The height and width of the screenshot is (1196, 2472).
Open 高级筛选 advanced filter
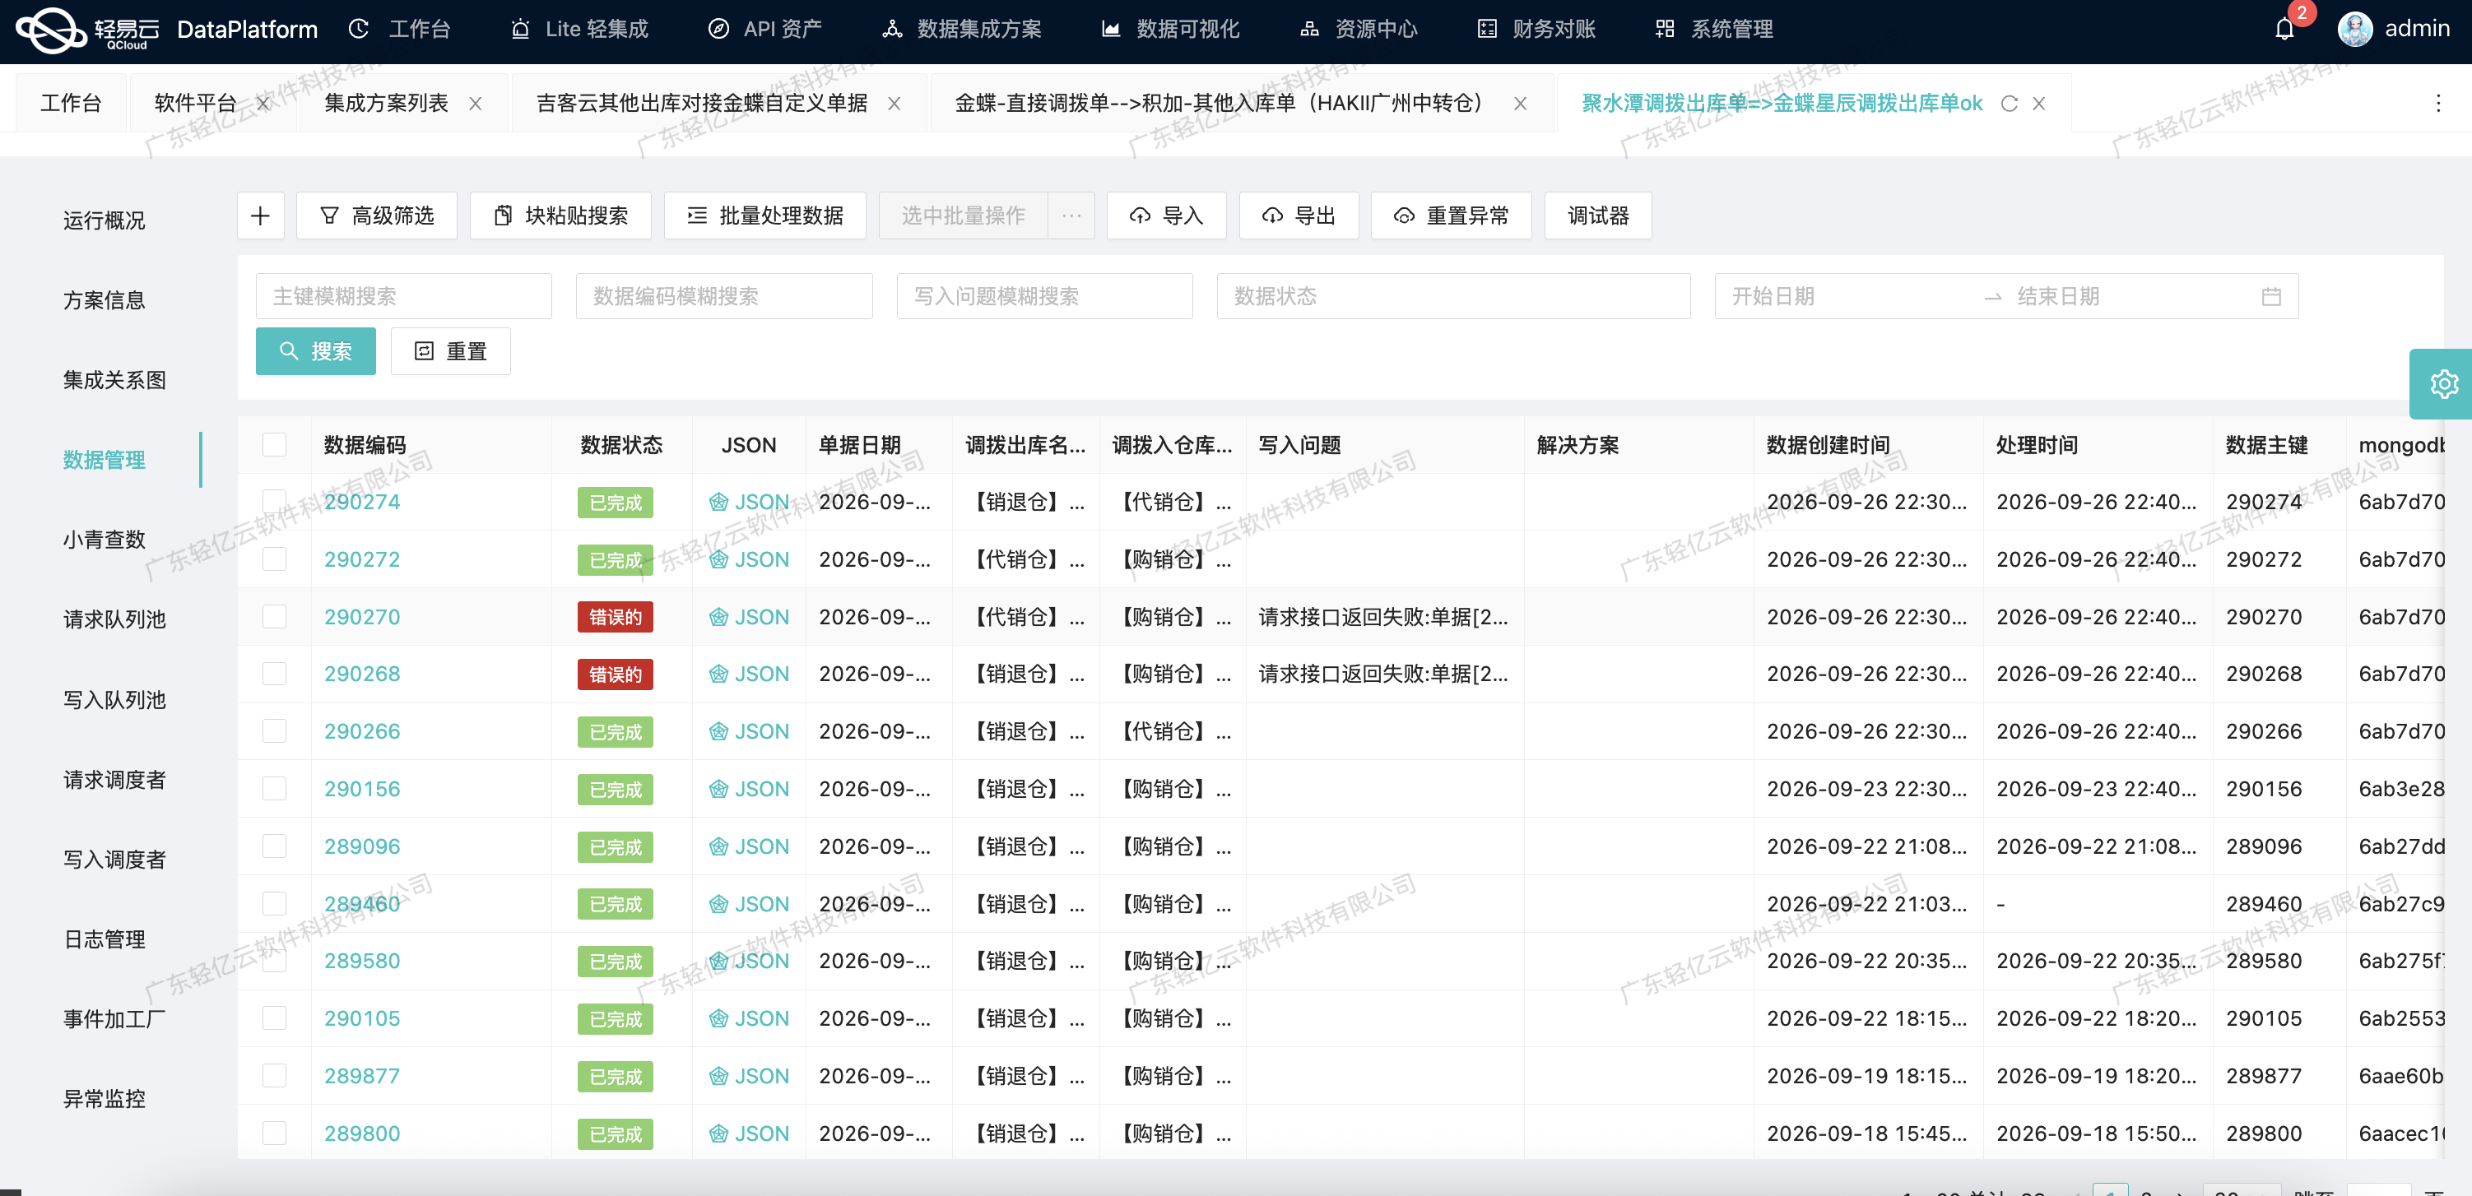pos(376,216)
